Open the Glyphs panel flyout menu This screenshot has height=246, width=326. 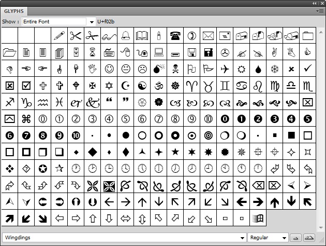tap(320, 11)
